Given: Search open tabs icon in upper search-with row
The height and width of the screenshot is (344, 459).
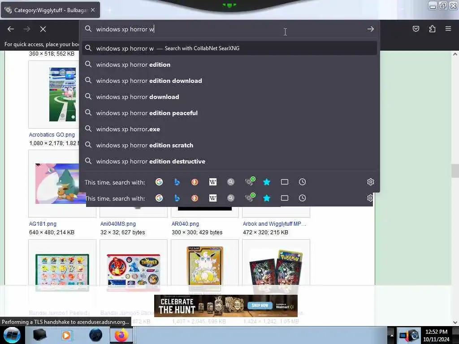Looking at the screenshot, I should tap(285, 182).
